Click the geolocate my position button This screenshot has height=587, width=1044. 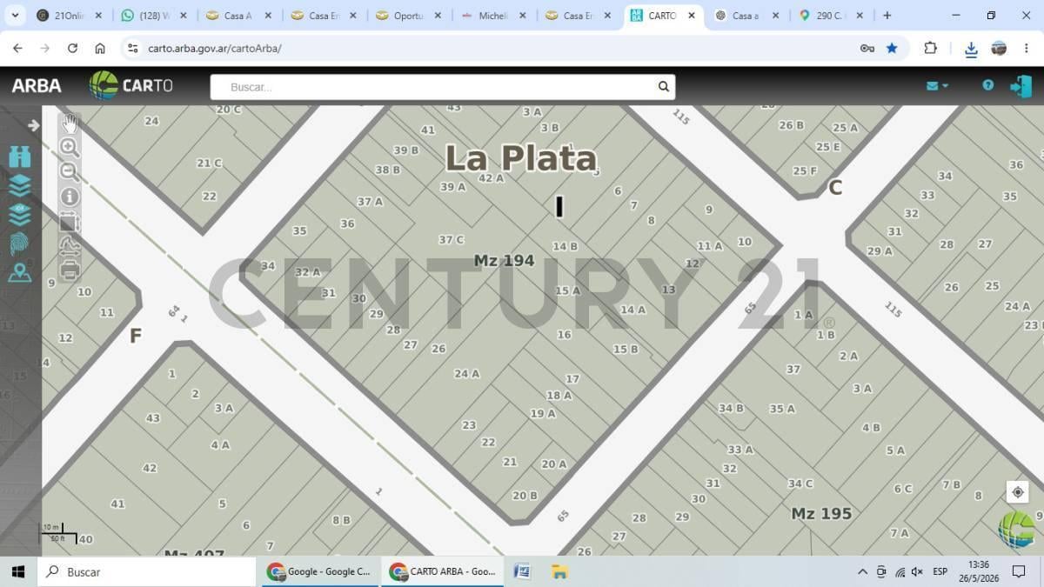click(1017, 492)
